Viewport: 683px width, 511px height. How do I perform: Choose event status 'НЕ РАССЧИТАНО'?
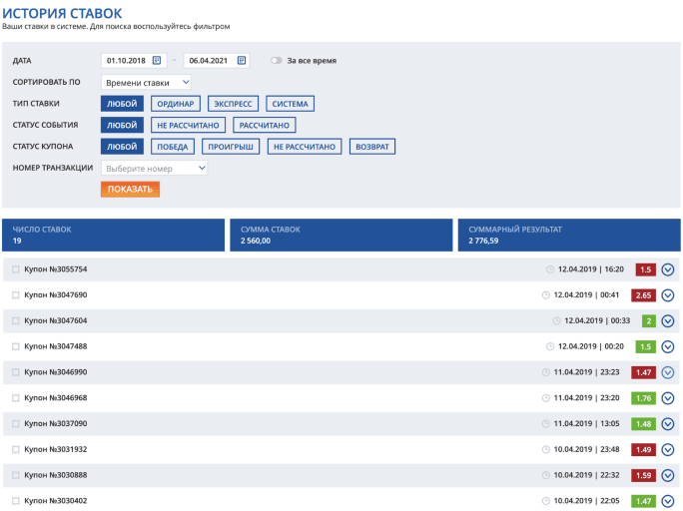188,125
